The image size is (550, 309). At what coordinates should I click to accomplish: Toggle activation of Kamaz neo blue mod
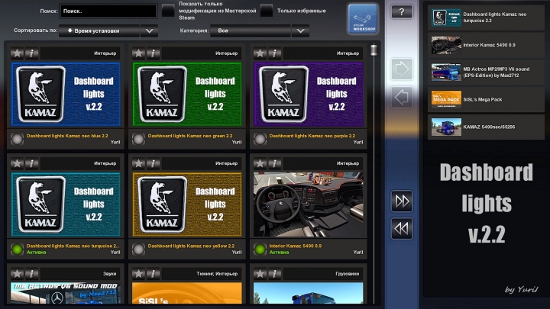click(x=17, y=139)
